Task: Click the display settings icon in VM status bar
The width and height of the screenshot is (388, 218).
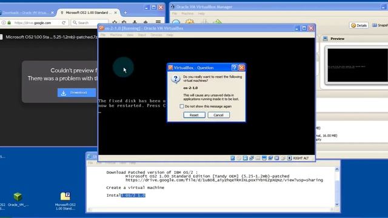Action: (x=264, y=158)
